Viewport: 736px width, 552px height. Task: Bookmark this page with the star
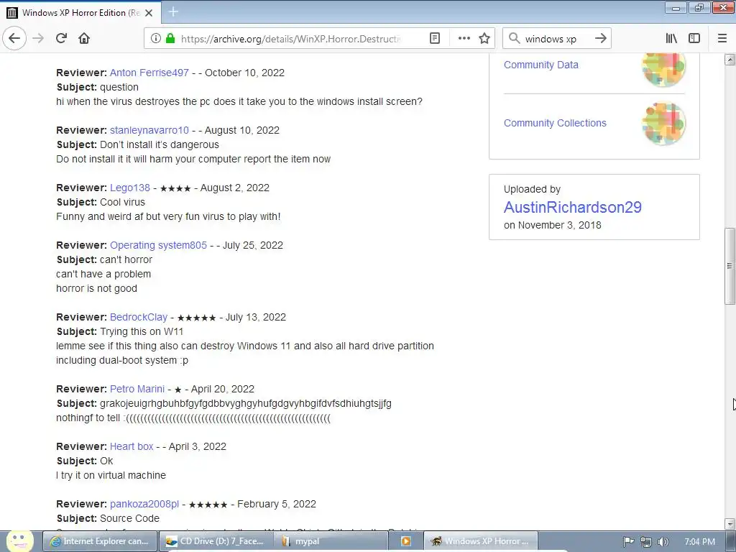(x=484, y=39)
